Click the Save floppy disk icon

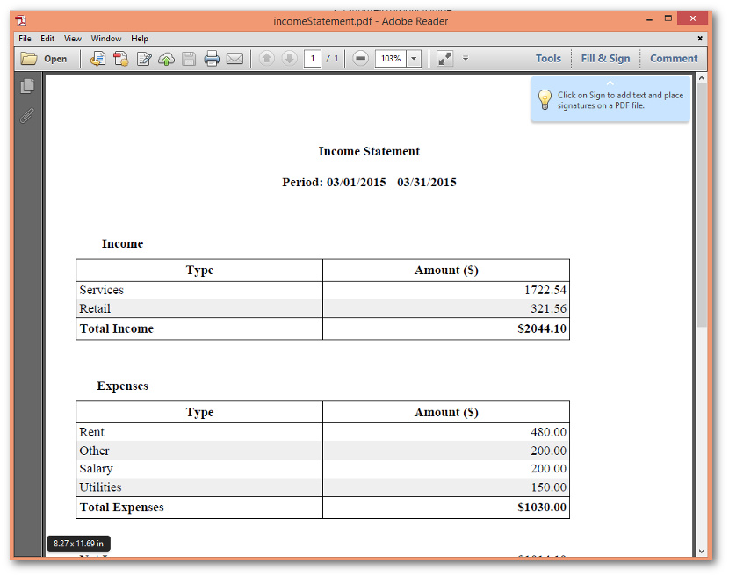click(x=189, y=59)
